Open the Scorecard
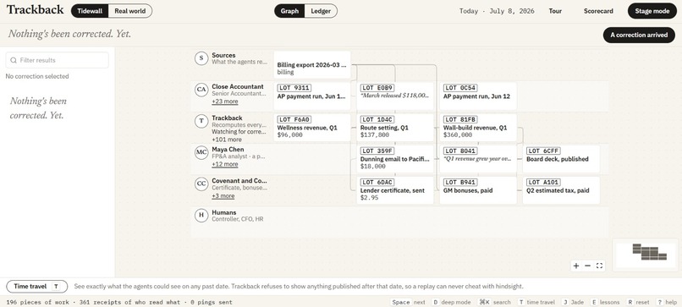This screenshot has height=307, width=682. point(598,11)
